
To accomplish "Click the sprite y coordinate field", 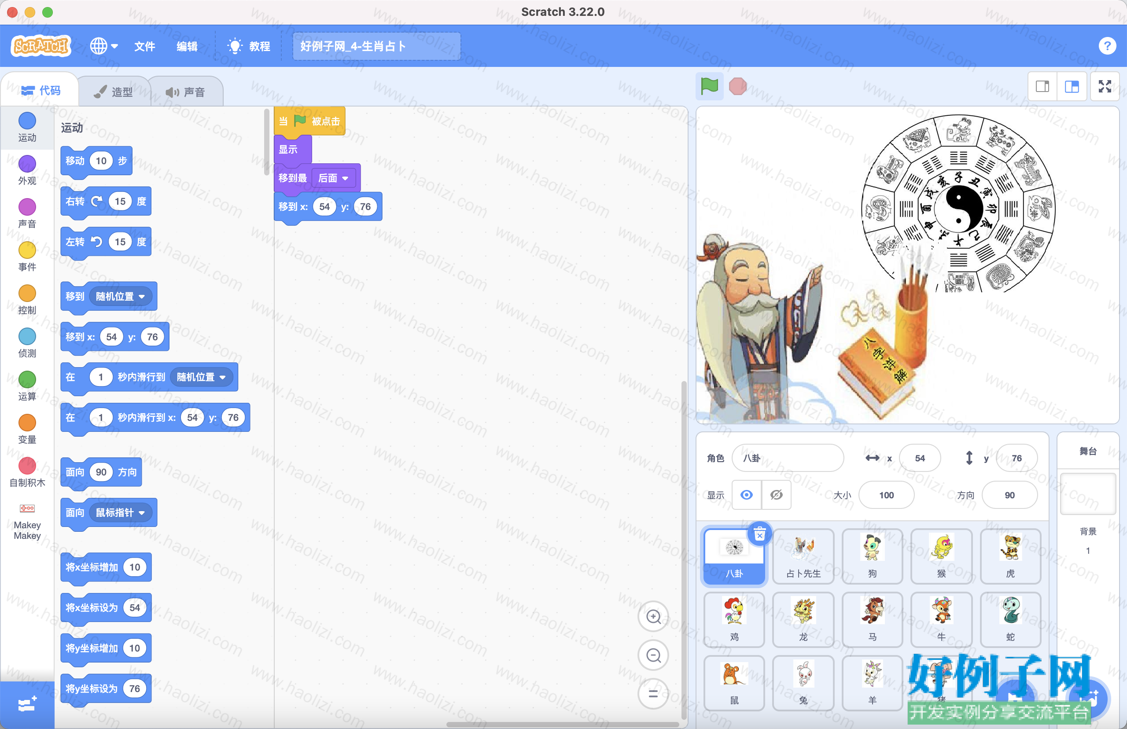I will click(1016, 458).
